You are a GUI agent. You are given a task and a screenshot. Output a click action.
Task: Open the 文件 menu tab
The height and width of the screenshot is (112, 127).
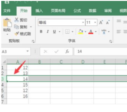pyautogui.click(x=7, y=11)
